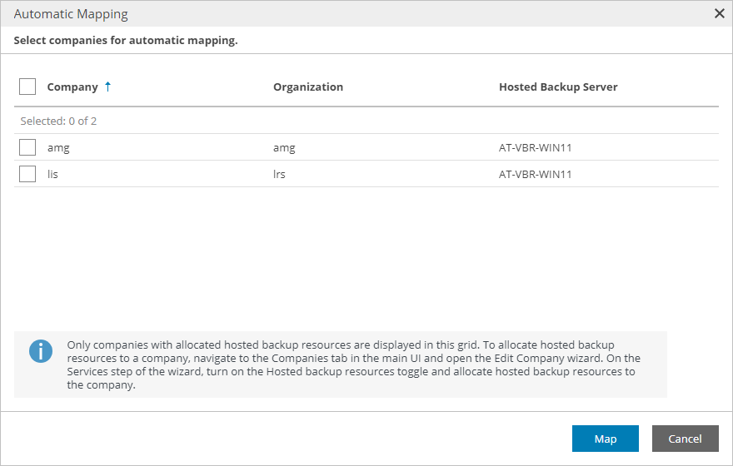Select the amg company name cell
This screenshot has width=733, height=466.
pos(58,148)
